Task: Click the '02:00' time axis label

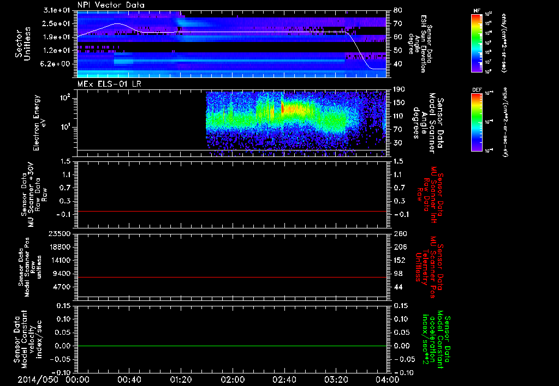Action: (233, 380)
